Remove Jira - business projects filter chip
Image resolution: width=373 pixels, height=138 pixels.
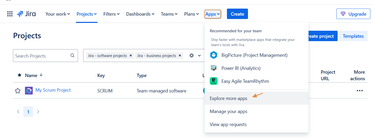click(180, 56)
